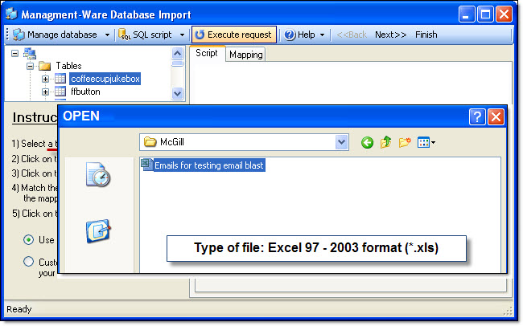Open the My Recent Documents shortcut icon
This screenshot has height=326, width=523.
[98, 174]
